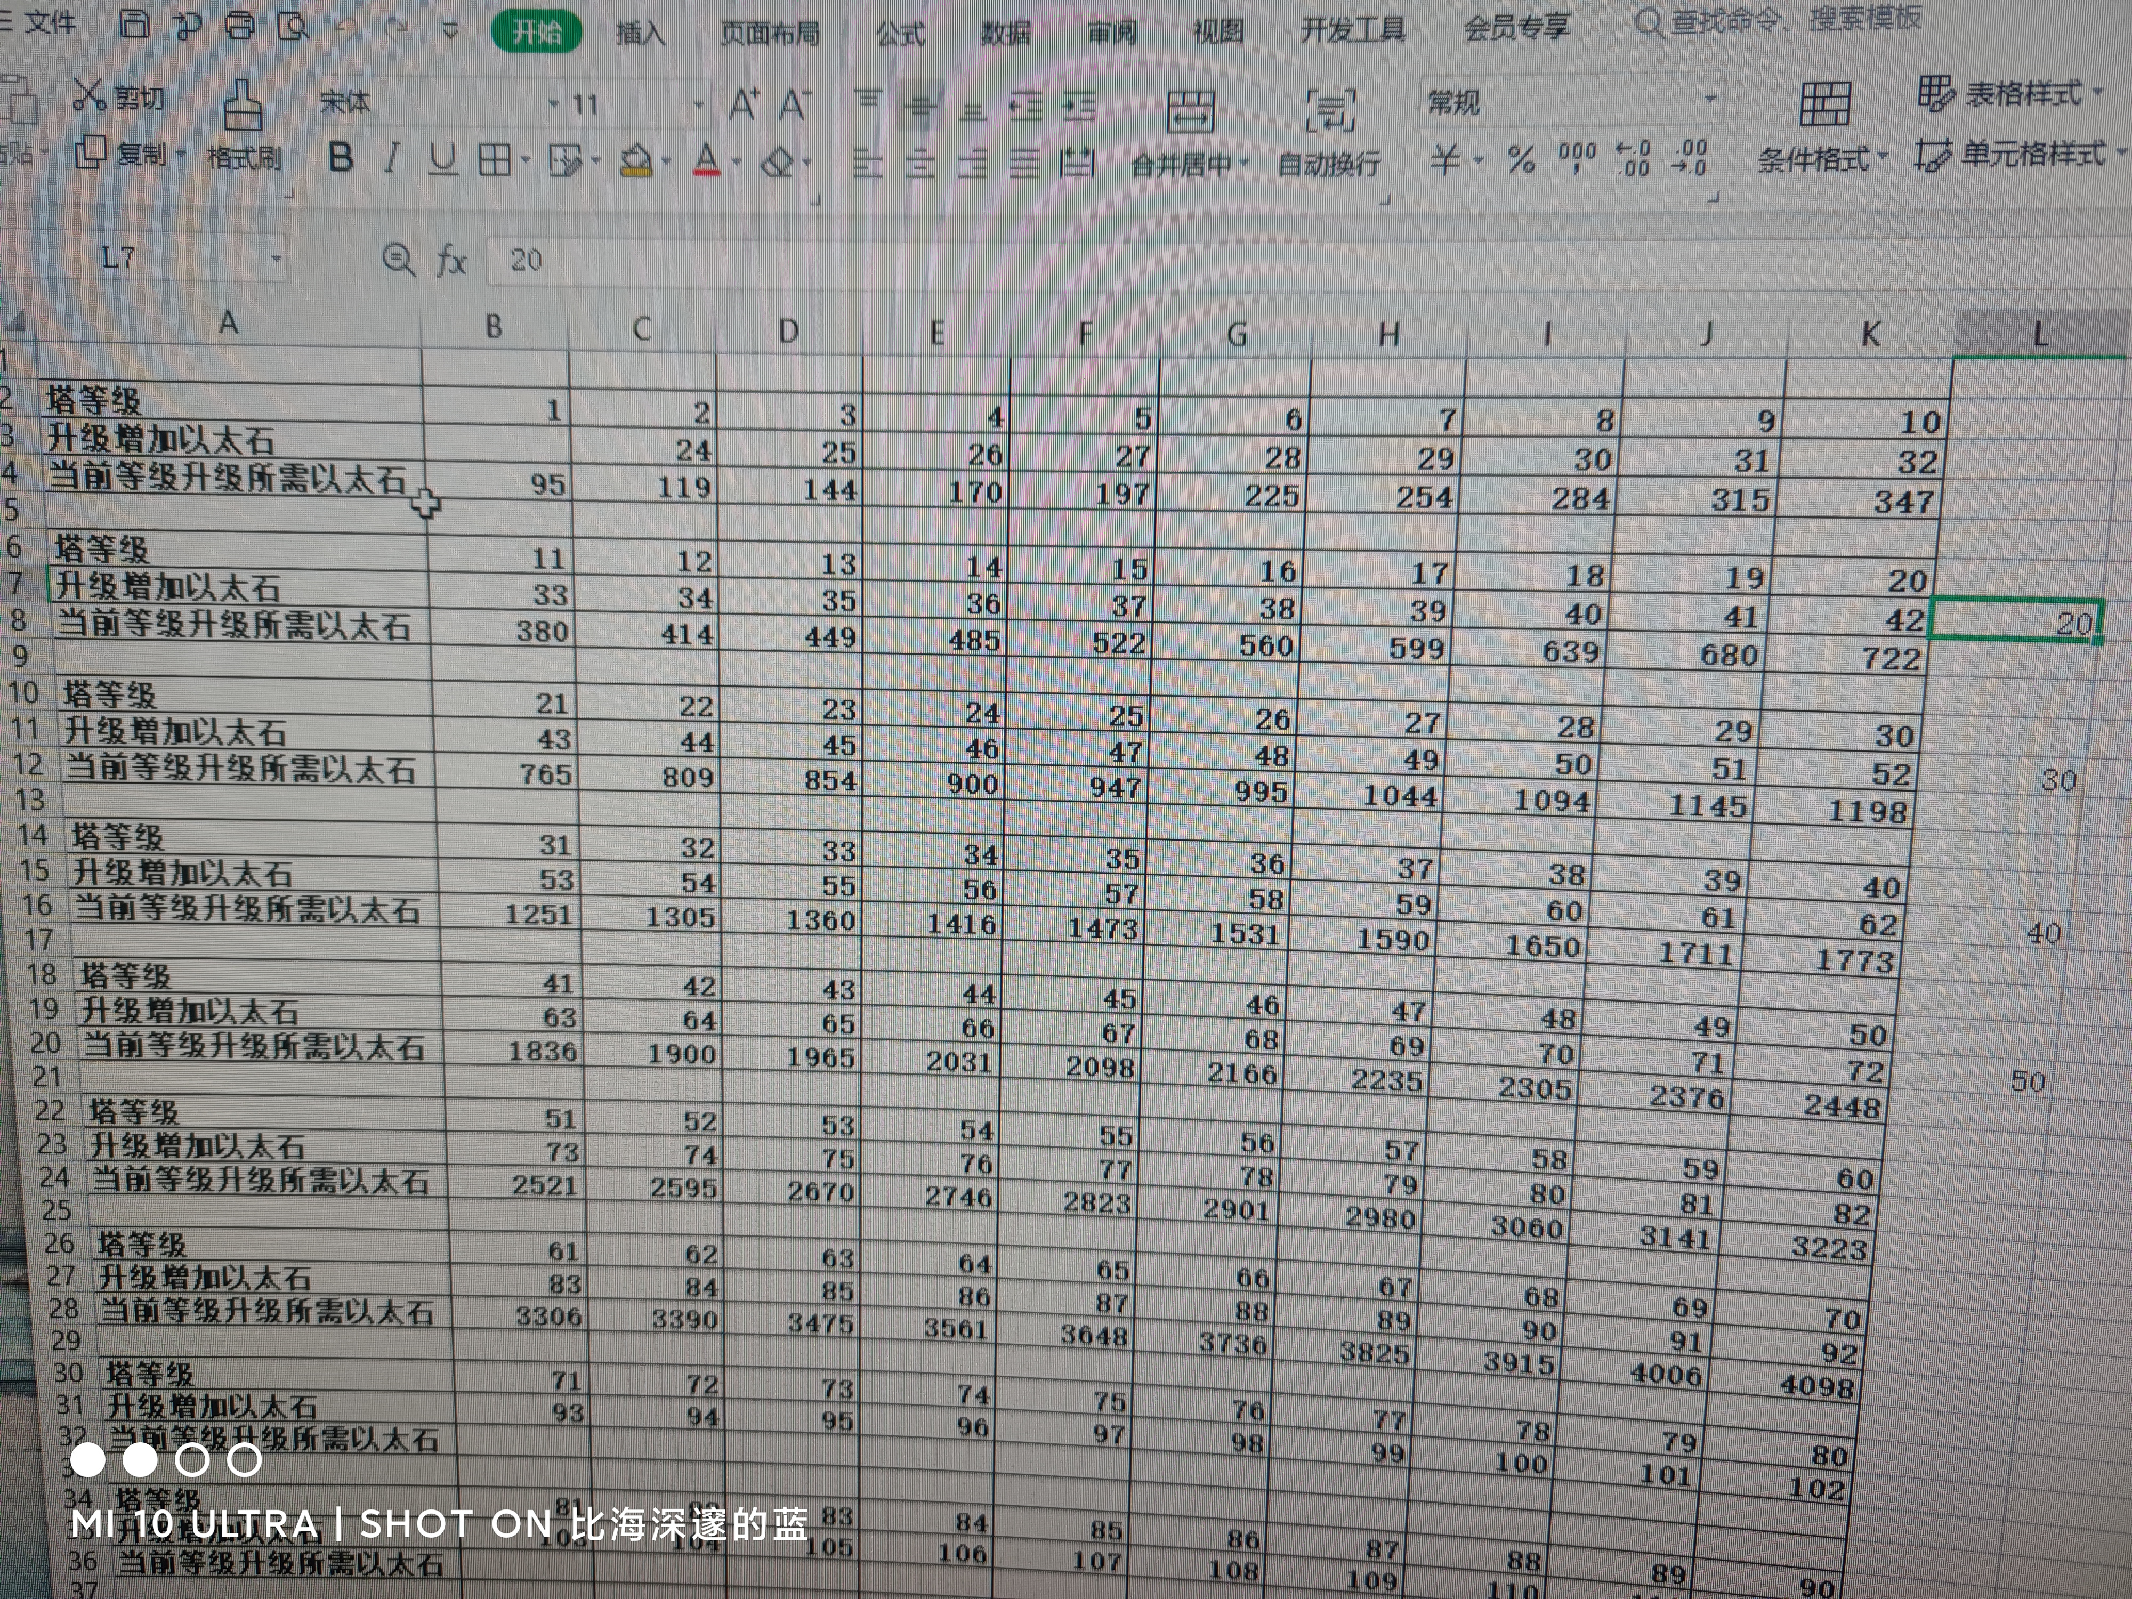Apply the yellow fill color bucket

point(636,160)
